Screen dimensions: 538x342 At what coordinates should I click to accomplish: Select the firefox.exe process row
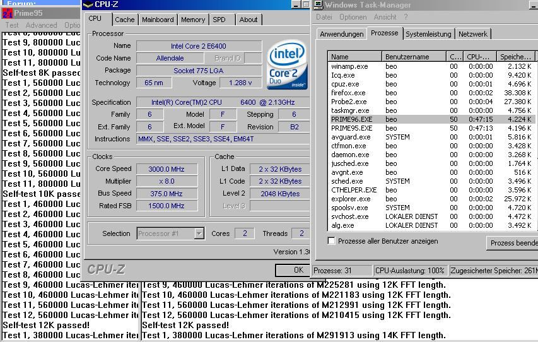[431, 93]
